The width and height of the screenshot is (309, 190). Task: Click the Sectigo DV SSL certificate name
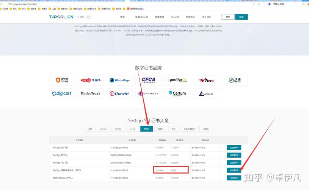point(61,147)
